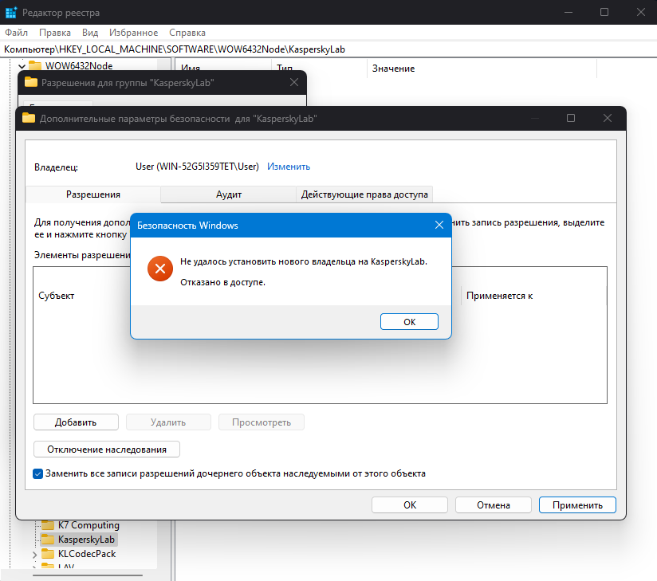
Task: Expand the KLCodecPack tree node
Action: [x=35, y=555]
